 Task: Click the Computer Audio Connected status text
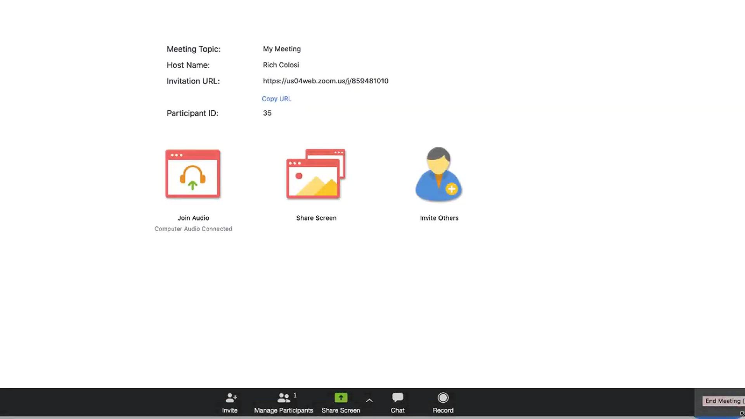[x=193, y=229]
